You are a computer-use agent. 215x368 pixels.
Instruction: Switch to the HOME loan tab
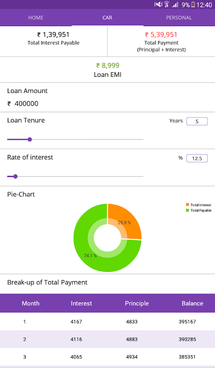click(36, 17)
